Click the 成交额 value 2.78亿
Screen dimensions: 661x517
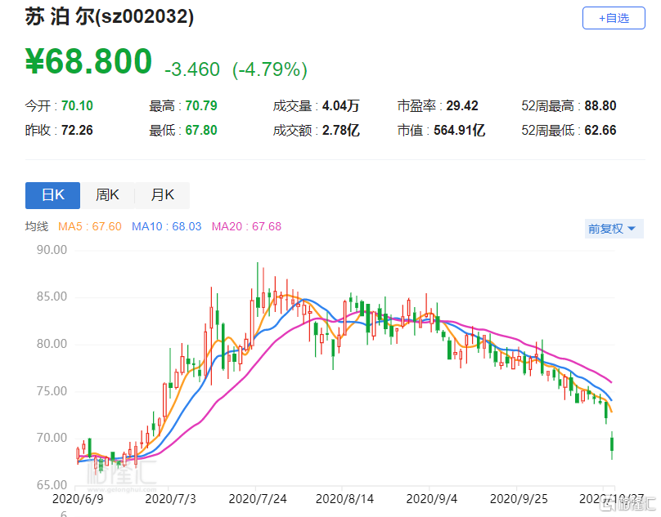tap(340, 130)
